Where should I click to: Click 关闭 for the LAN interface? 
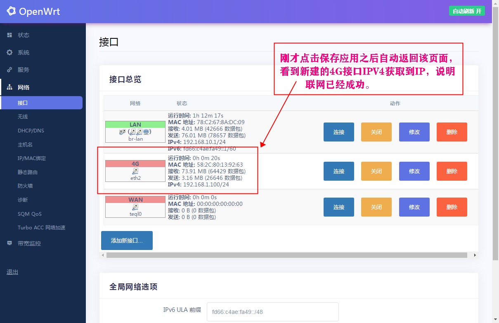click(x=376, y=132)
